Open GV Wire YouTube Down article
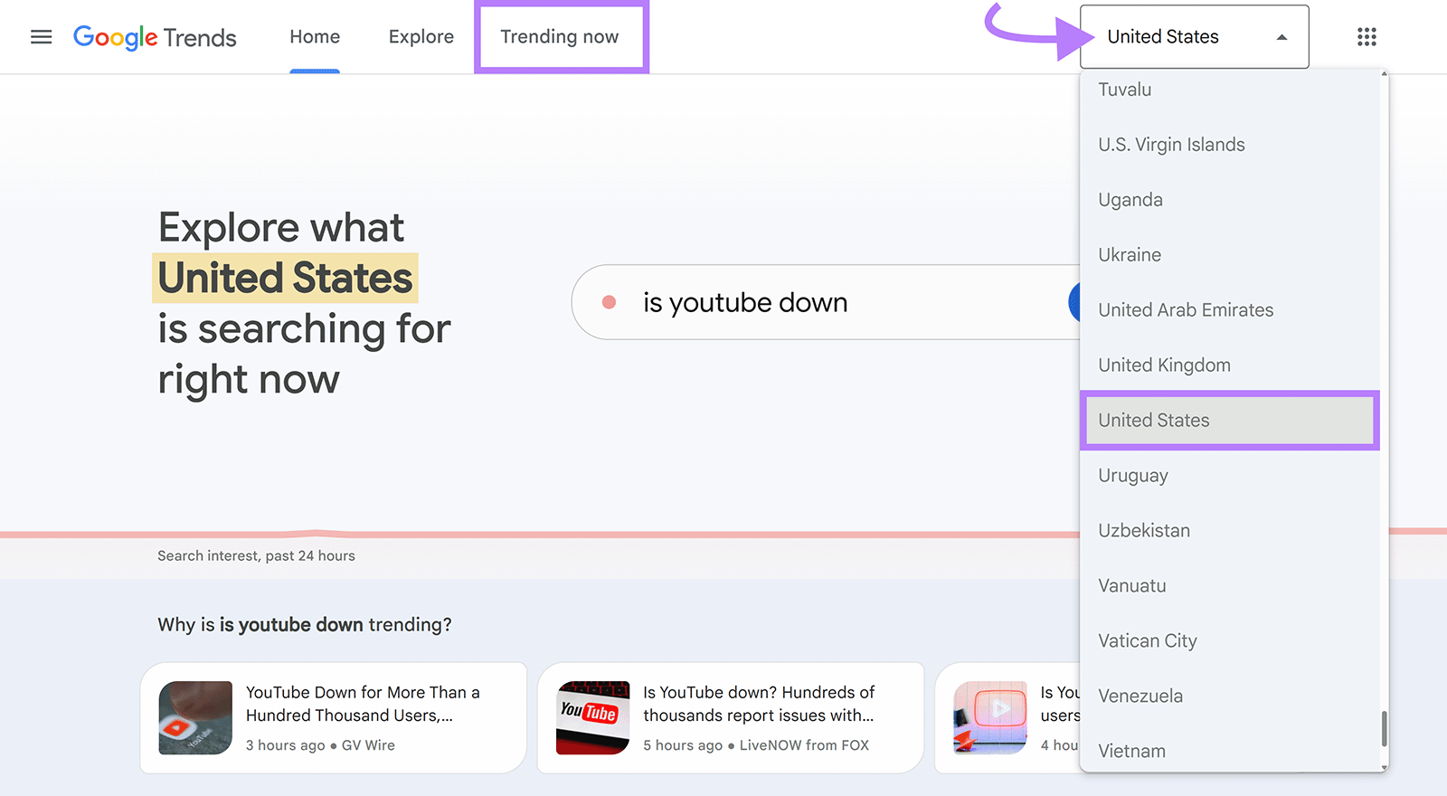 362,704
